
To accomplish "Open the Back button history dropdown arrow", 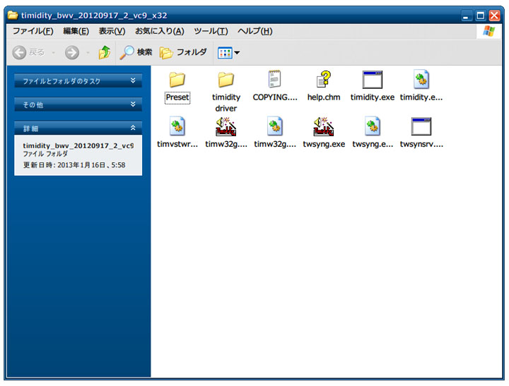I will click(x=54, y=52).
